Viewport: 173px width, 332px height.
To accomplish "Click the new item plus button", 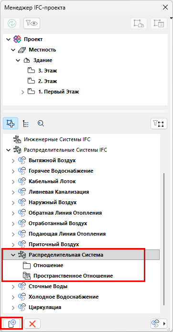I will coord(12,323).
